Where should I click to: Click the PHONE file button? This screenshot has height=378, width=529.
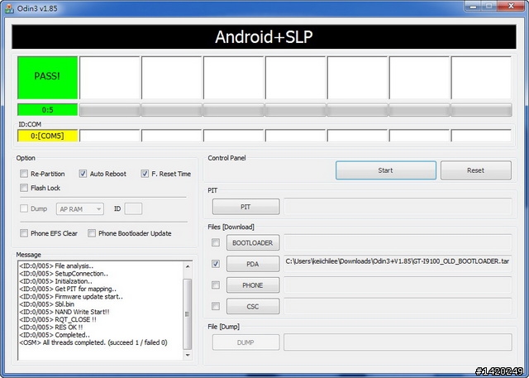[x=253, y=285]
